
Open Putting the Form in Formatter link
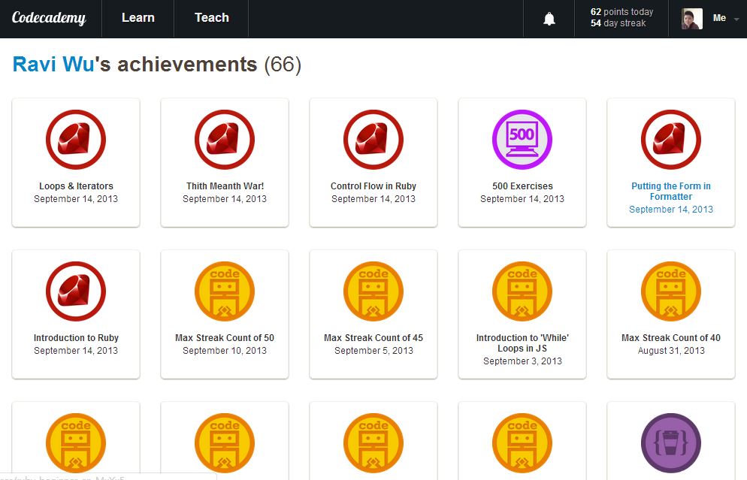pyautogui.click(x=670, y=192)
